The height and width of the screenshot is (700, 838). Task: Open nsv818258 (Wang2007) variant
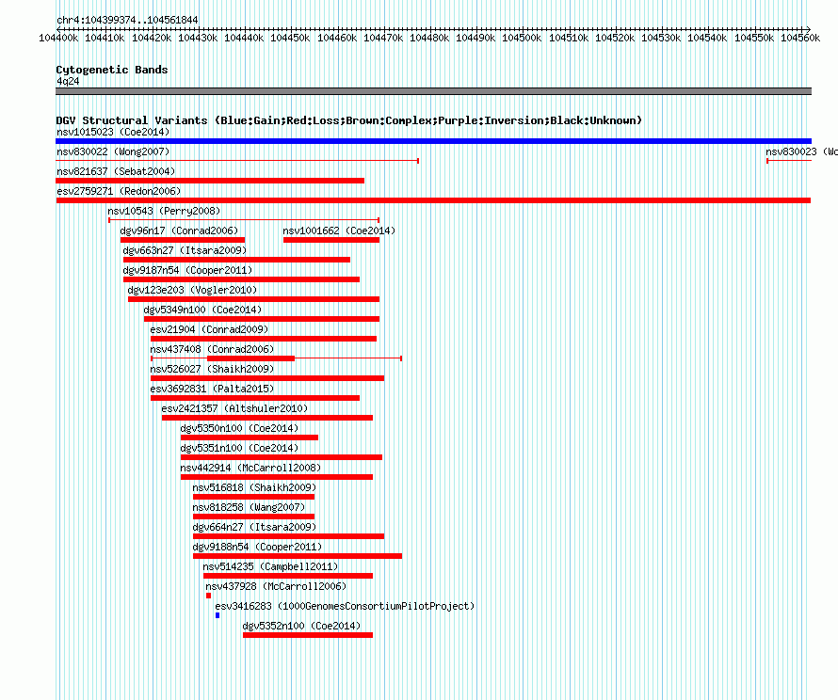(x=249, y=507)
